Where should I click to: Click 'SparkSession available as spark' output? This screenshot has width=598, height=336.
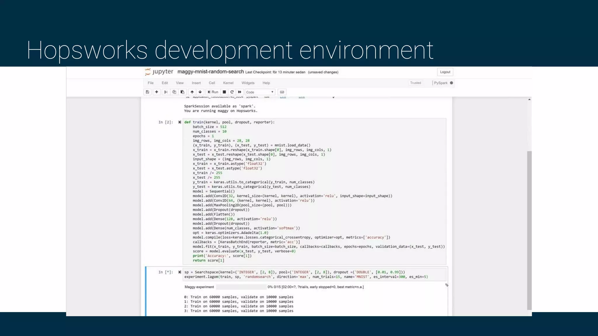tap(220, 106)
